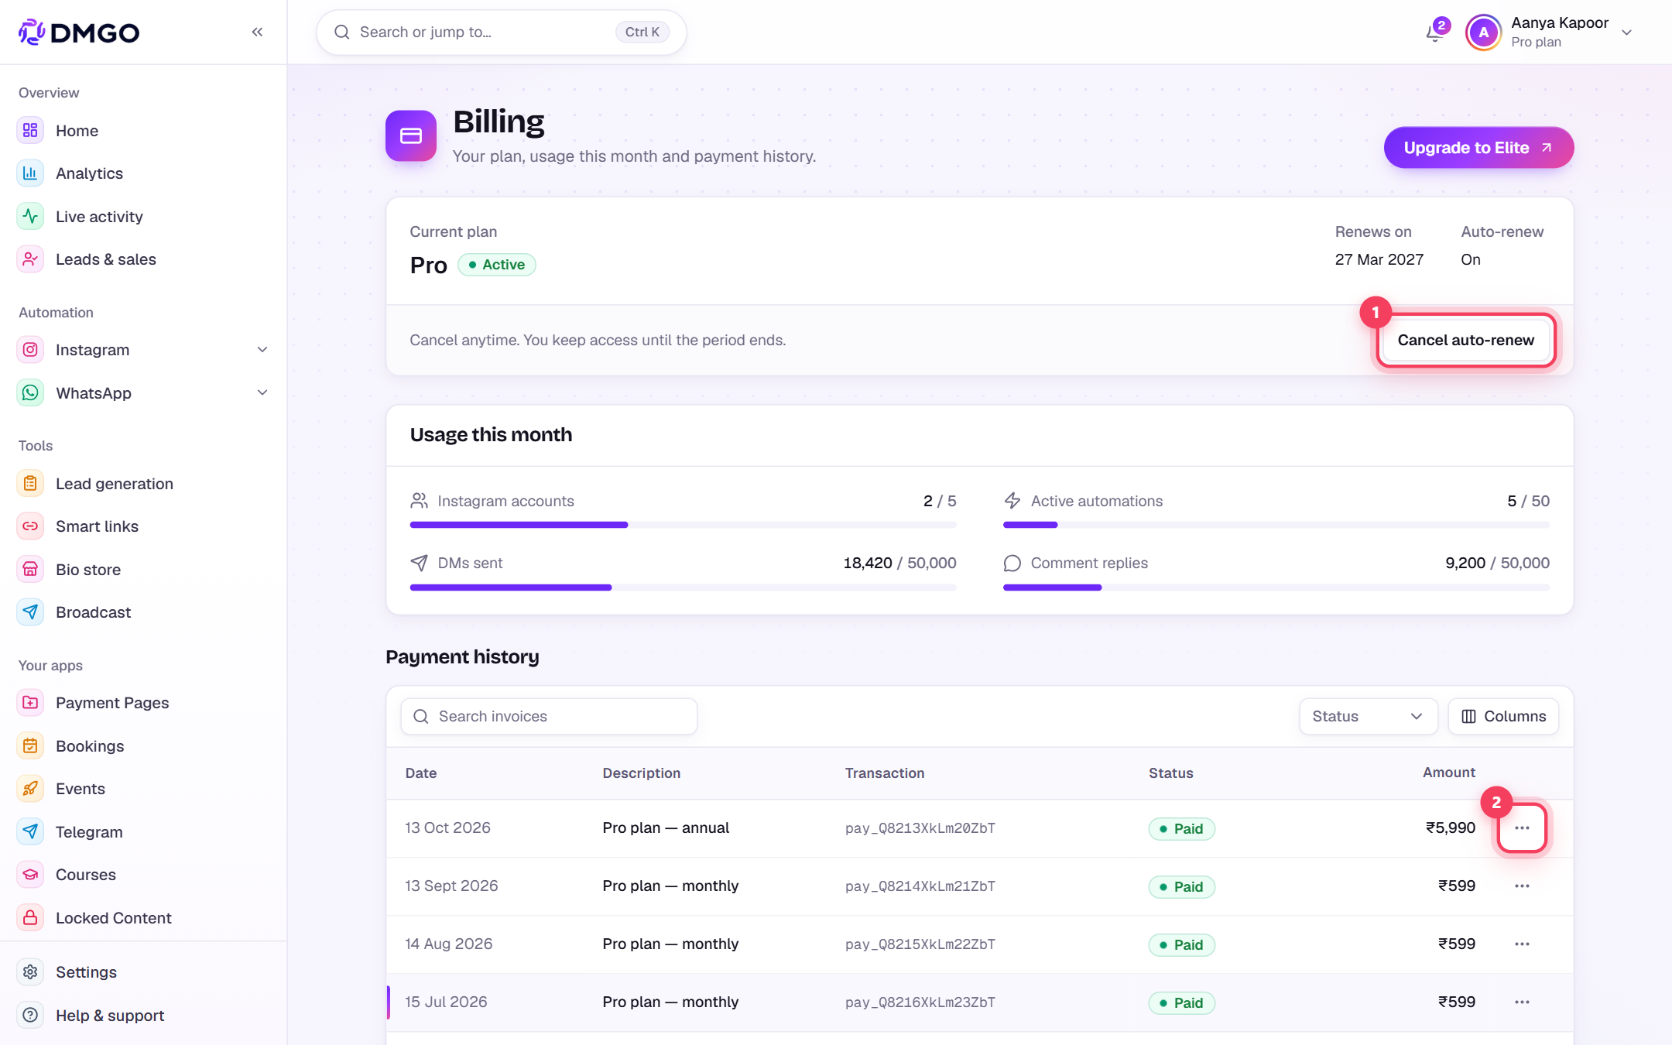Expand the WhatsApp submenu chevron
The width and height of the screenshot is (1672, 1045).
pyautogui.click(x=262, y=393)
